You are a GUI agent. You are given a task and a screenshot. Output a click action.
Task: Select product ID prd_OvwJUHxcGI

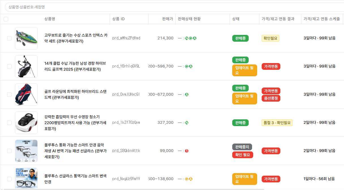126,95
